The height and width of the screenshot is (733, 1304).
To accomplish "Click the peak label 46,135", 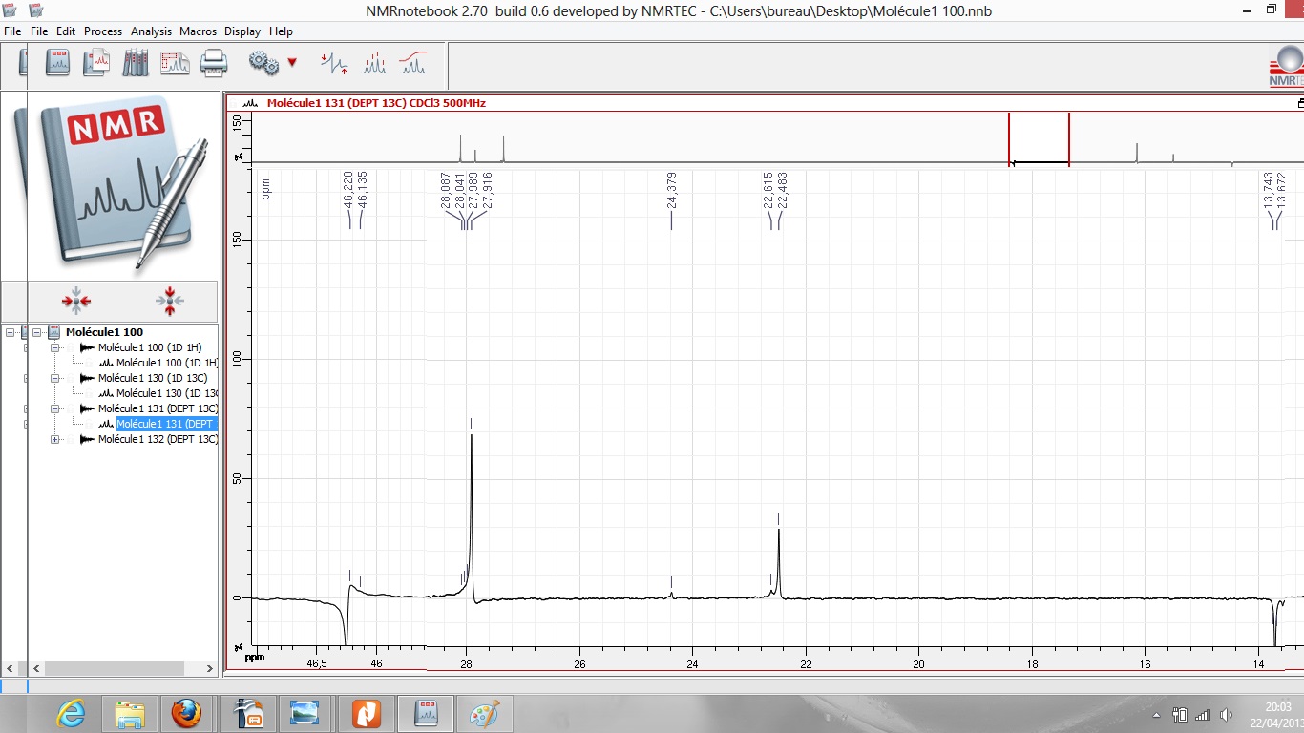I will point(363,190).
